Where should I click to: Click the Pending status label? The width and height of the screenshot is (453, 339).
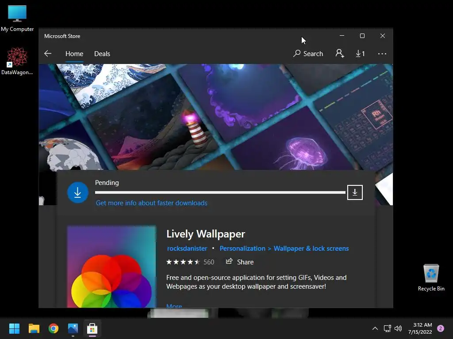(x=107, y=183)
